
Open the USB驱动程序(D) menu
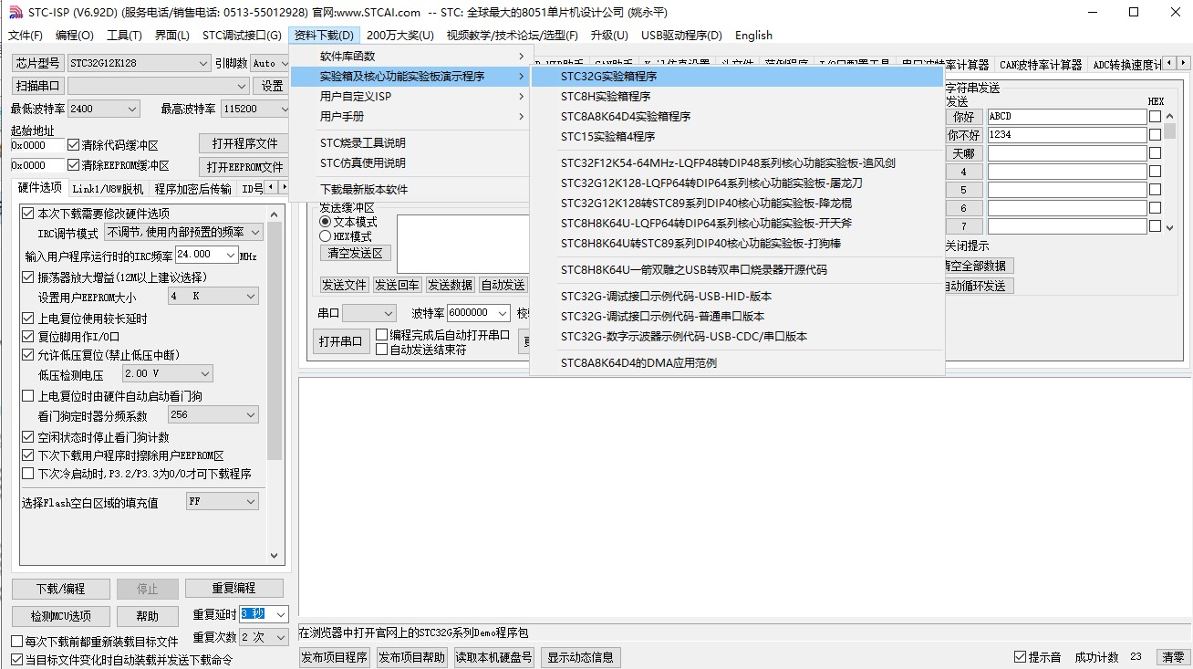(x=681, y=36)
